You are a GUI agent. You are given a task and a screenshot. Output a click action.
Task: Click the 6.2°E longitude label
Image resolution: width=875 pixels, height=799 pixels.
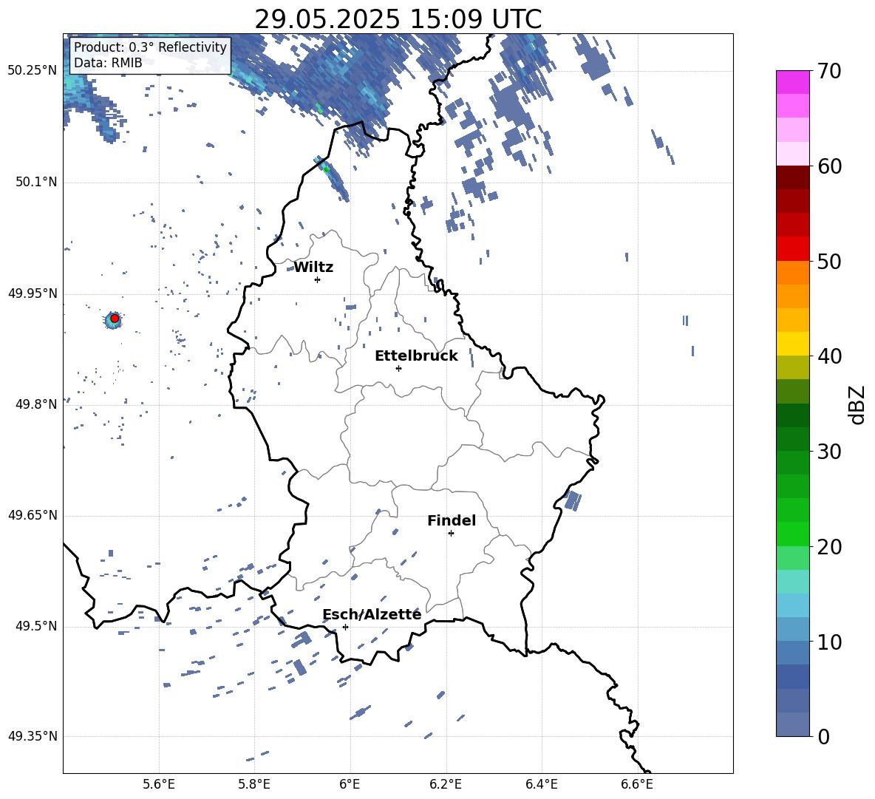(x=446, y=784)
